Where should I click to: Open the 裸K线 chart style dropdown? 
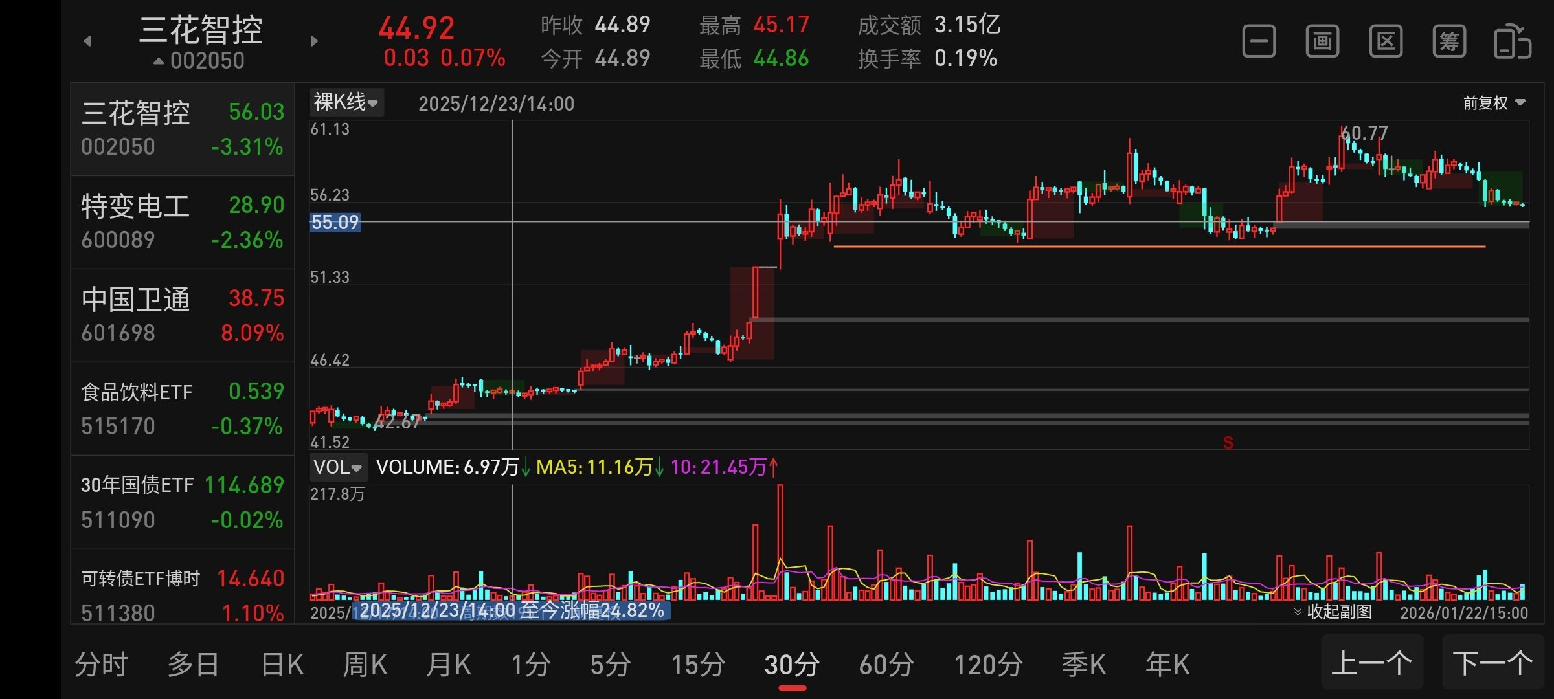346,102
